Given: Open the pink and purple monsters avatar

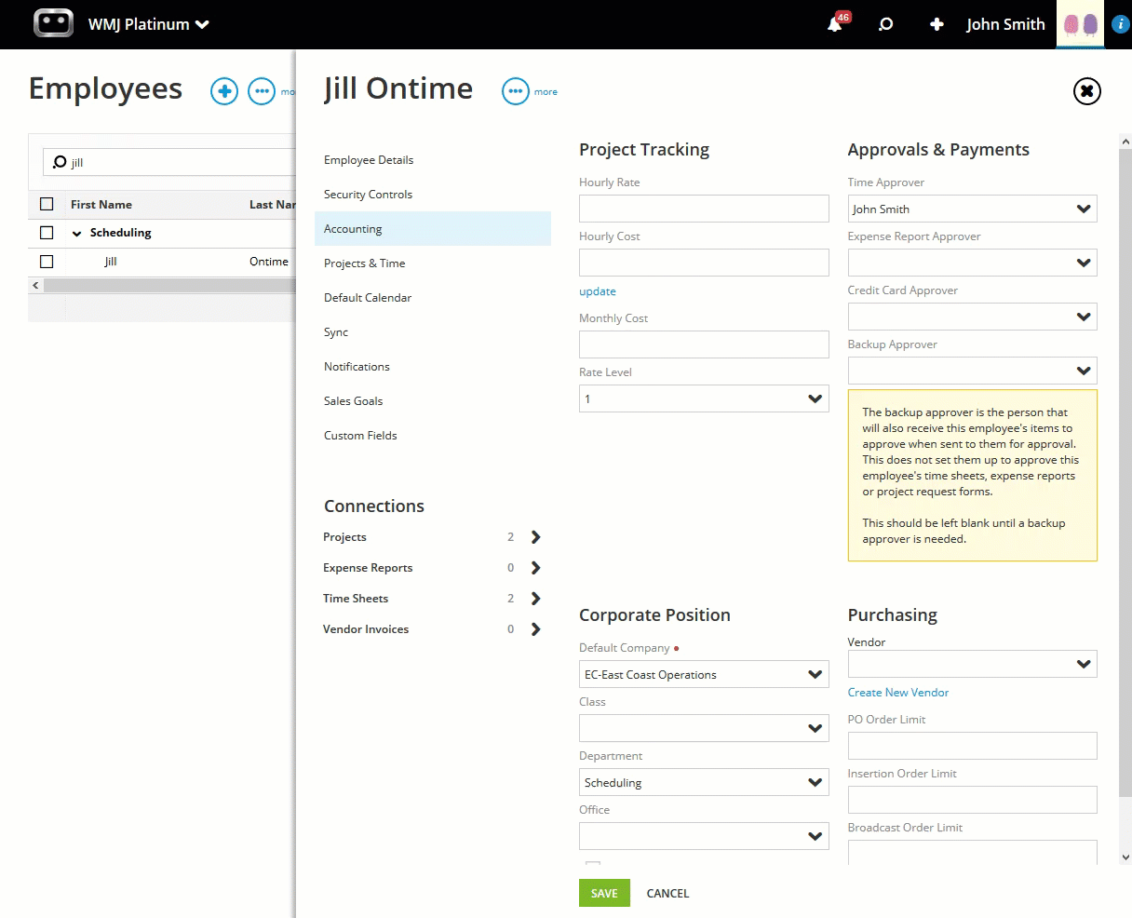Looking at the screenshot, I should coord(1081,24).
